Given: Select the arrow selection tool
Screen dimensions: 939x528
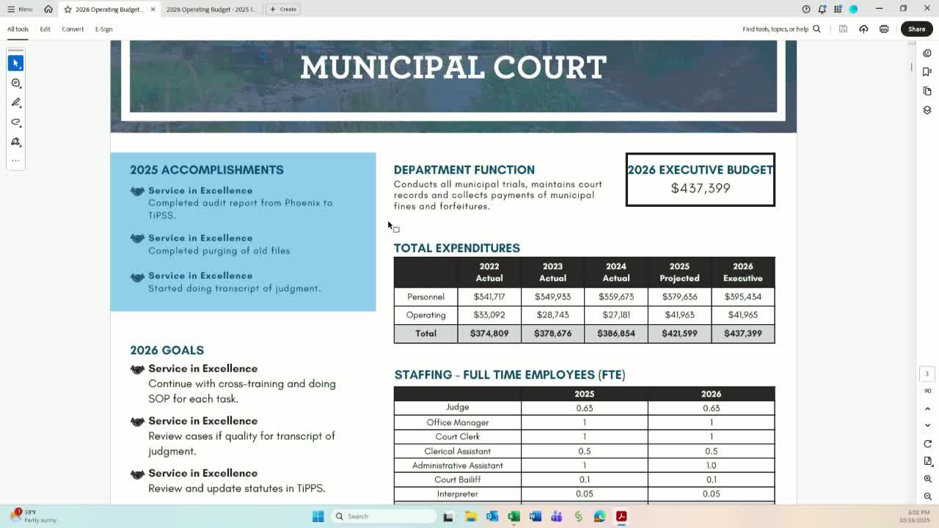Looking at the screenshot, I should (15, 63).
